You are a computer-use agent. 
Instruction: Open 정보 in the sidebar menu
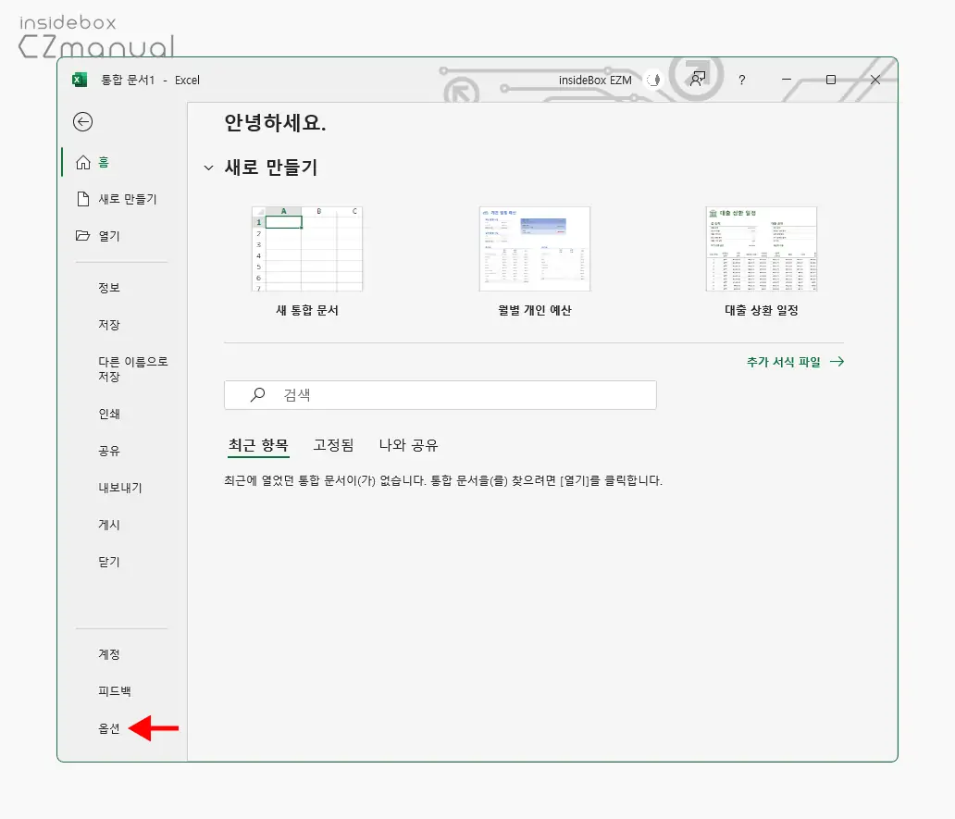tap(109, 288)
